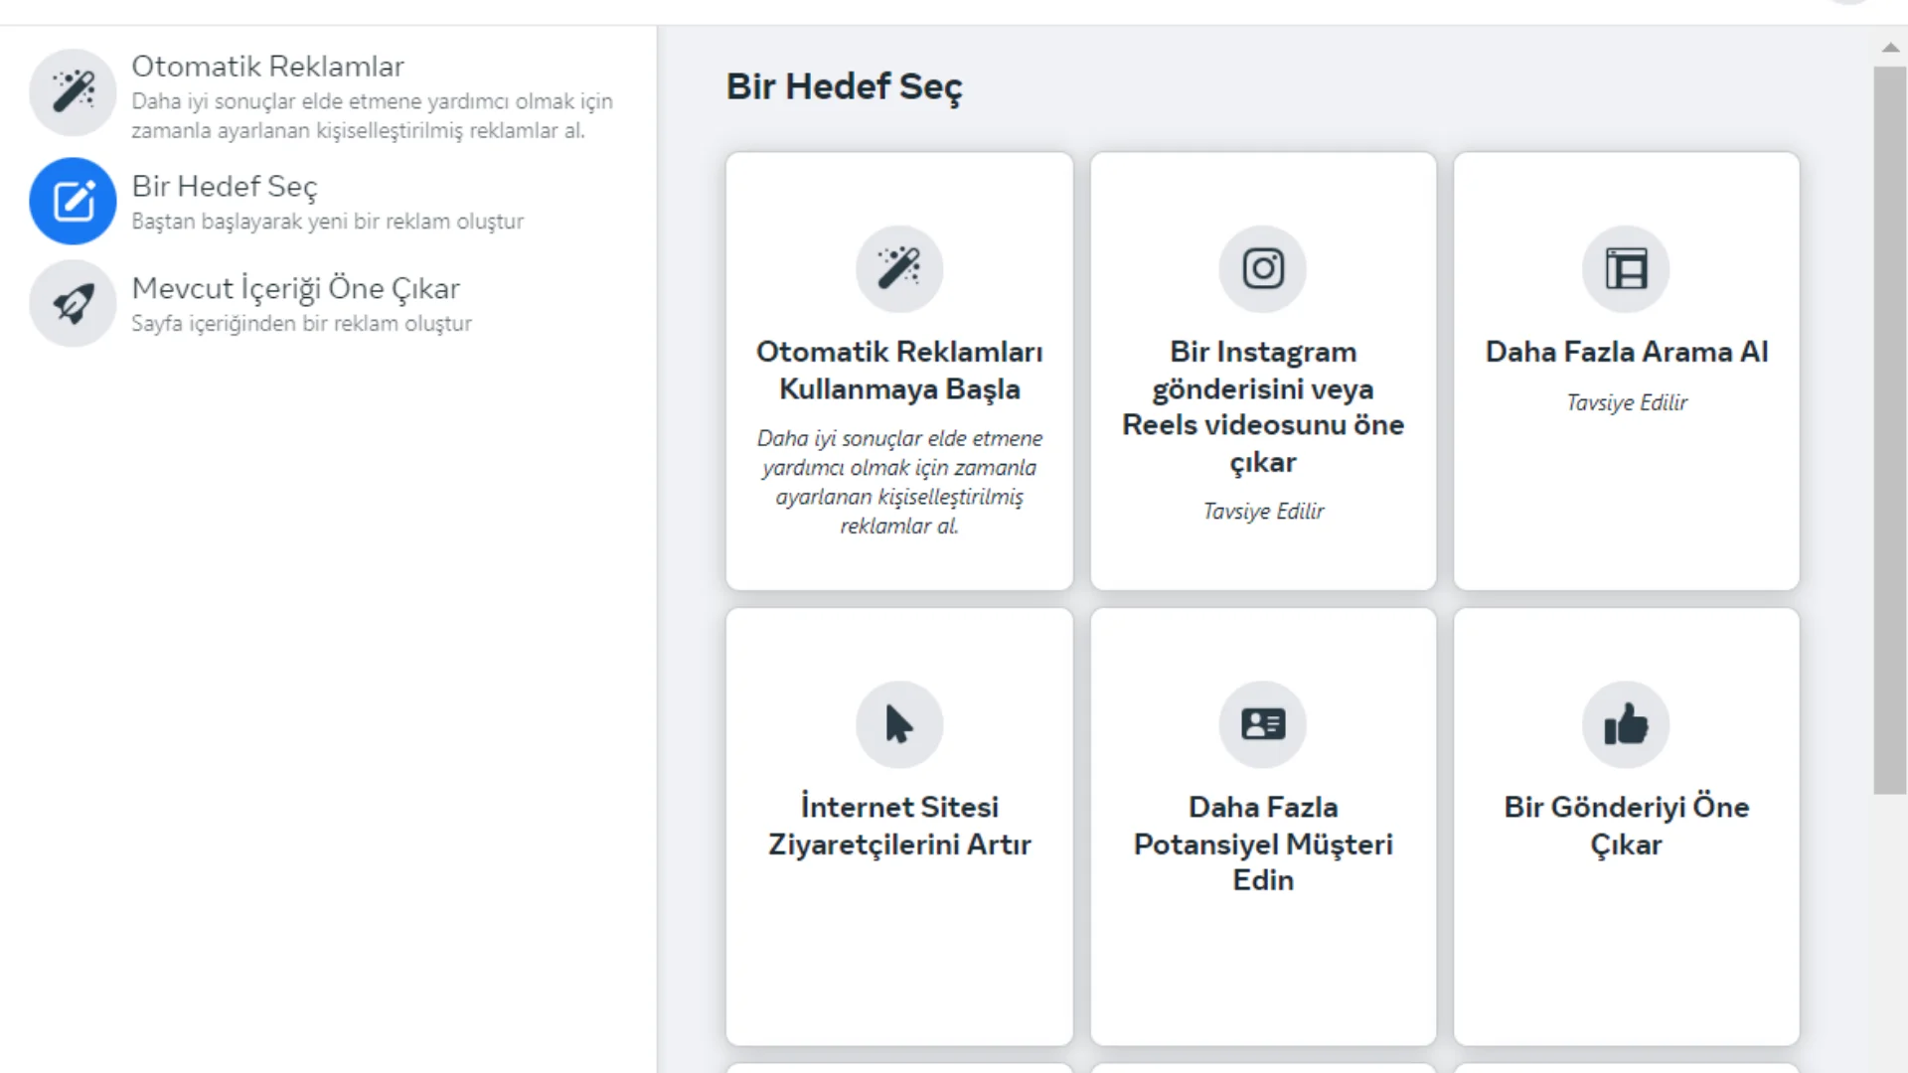Select İnternet Sitesi Ziyaretçilerini Artır goal
Screen dimensions: 1908x1073
point(899,825)
